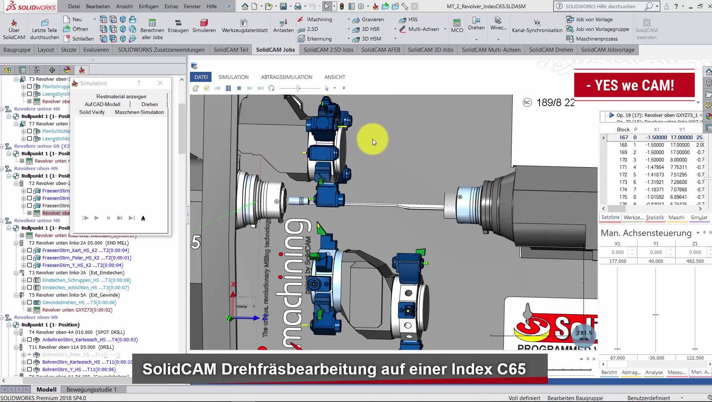Toggle checkbox for FraesenStirn_Polar_HS_K2 operation
This screenshot has height=402, width=712.
click(29, 258)
